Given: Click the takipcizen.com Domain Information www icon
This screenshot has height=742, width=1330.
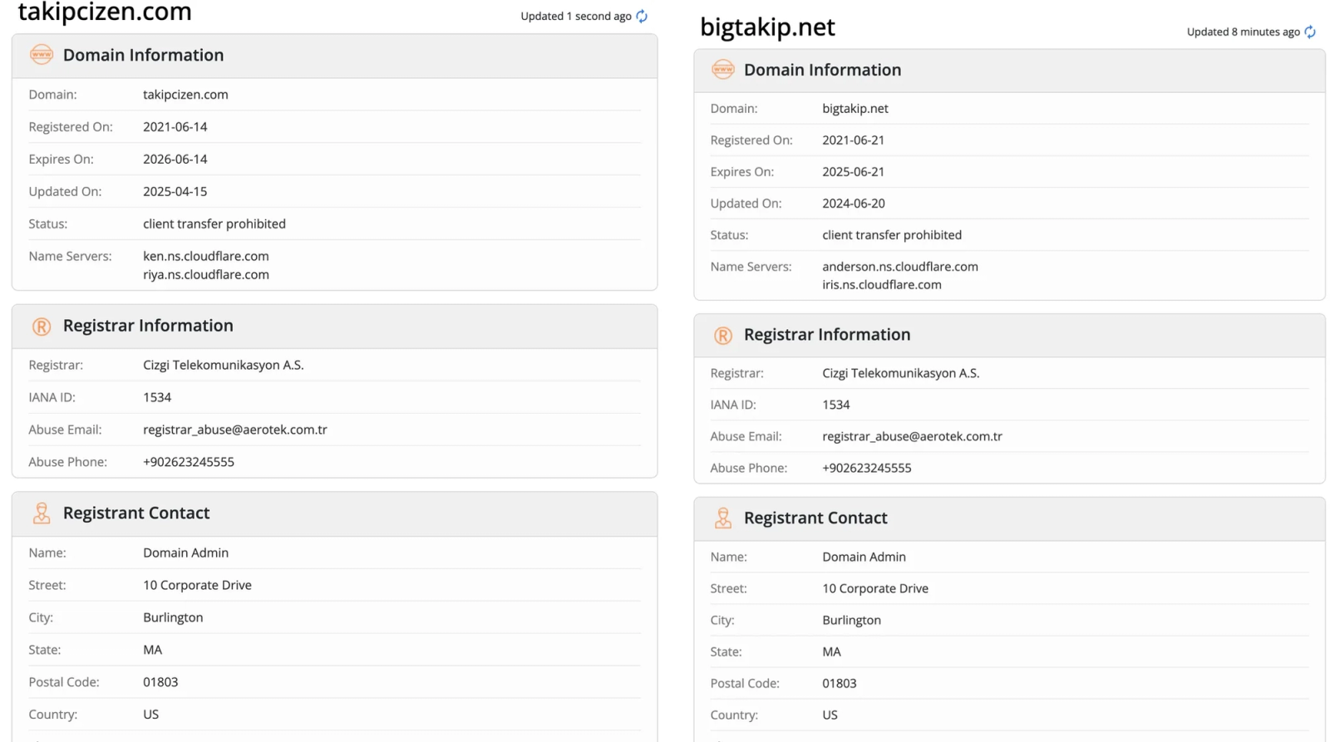Looking at the screenshot, I should click(41, 55).
